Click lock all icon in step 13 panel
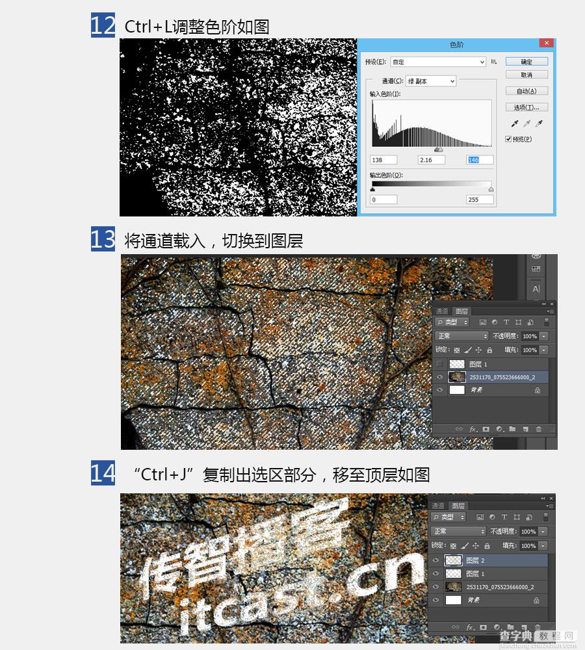 489,350
